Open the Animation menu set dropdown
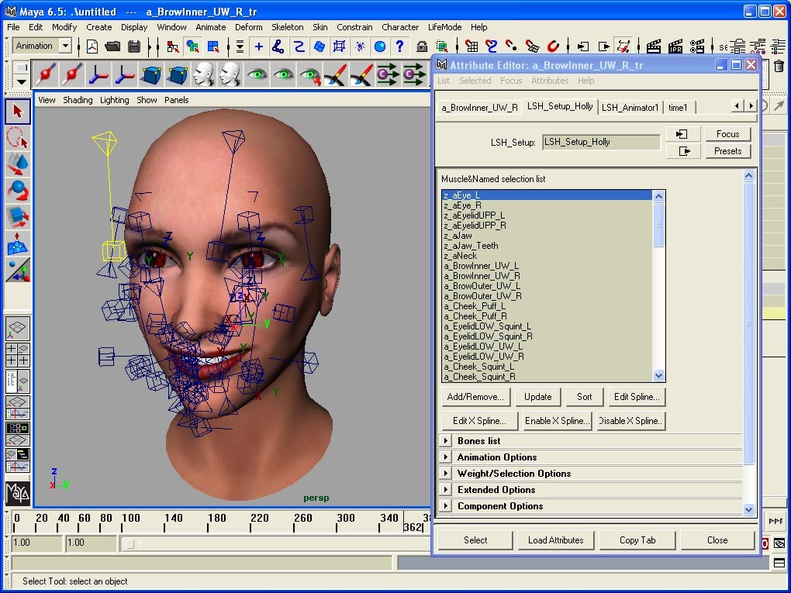 pyautogui.click(x=65, y=46)
